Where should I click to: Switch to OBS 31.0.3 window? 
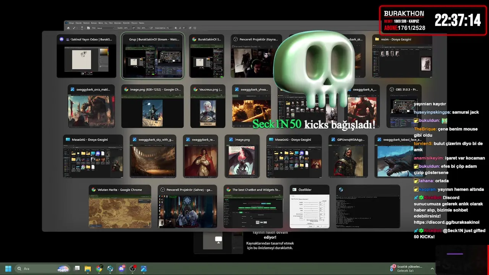pos(404,106)
